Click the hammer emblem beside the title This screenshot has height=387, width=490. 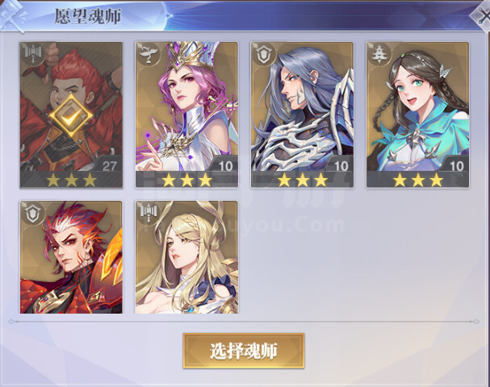point(13,15)
